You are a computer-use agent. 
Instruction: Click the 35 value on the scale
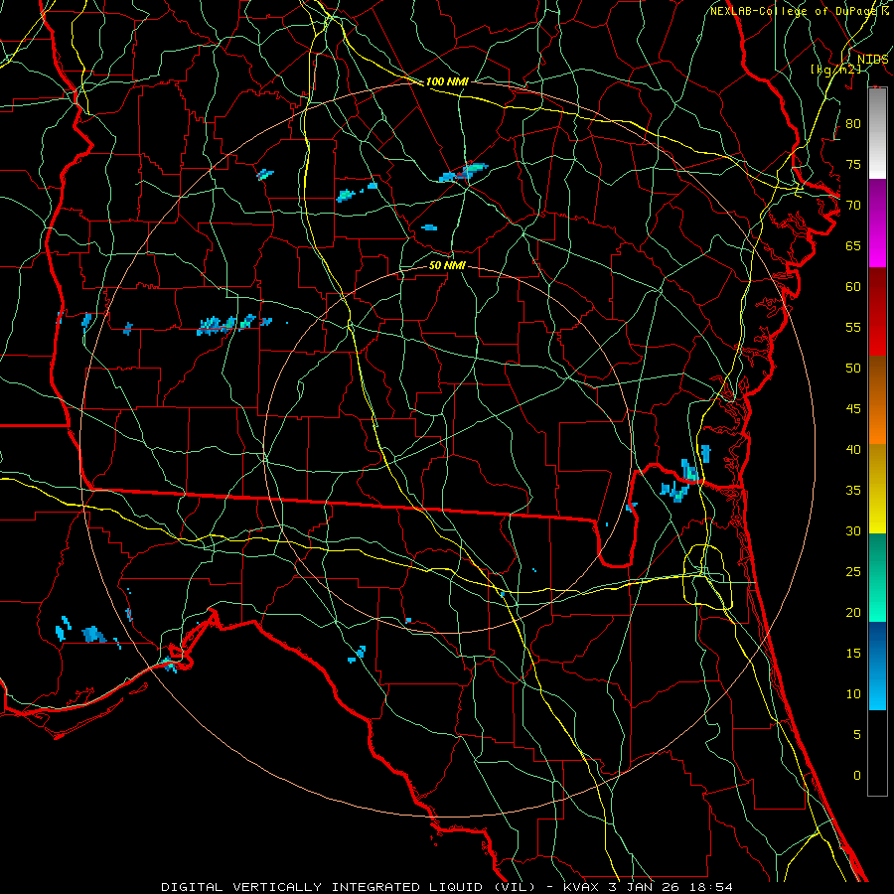pos(853,491)
